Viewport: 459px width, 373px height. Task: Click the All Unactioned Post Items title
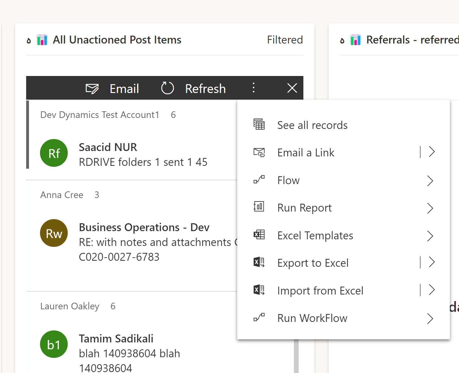(x=117, y=40)
